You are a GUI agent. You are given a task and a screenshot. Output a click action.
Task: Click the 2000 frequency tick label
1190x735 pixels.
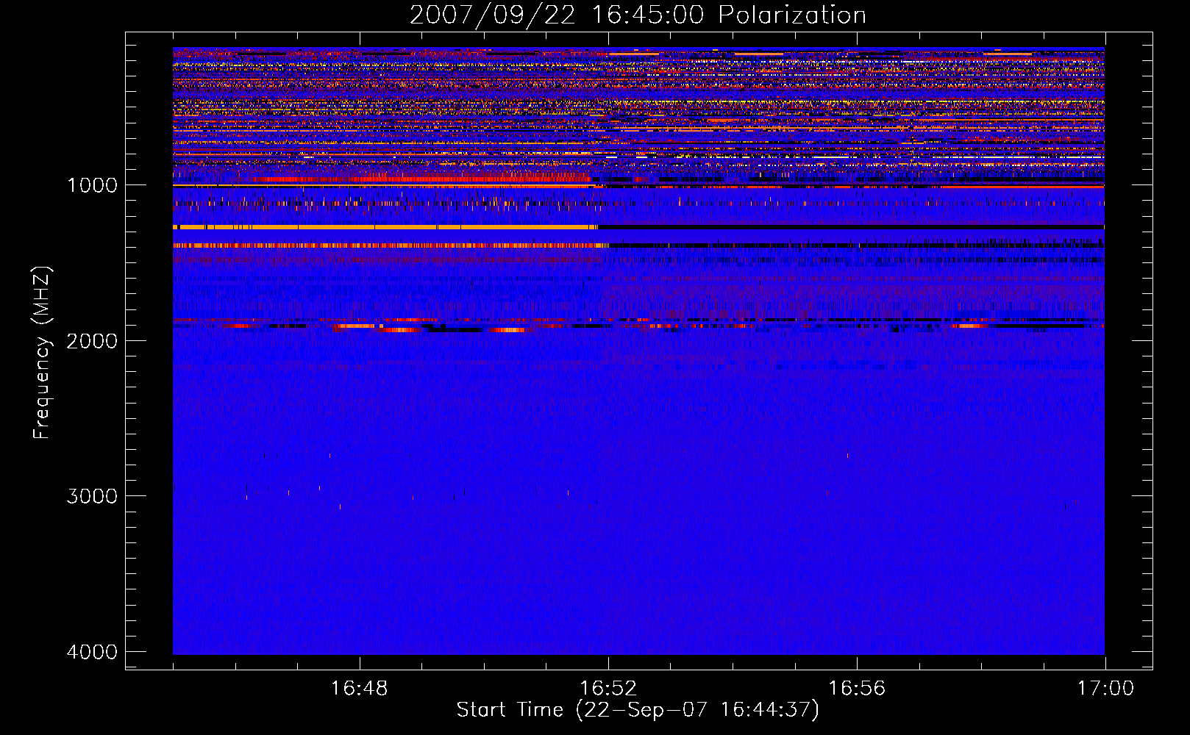pos(92,340)
